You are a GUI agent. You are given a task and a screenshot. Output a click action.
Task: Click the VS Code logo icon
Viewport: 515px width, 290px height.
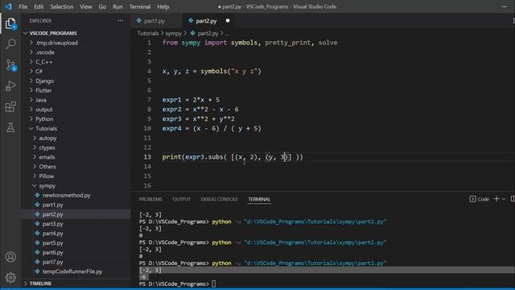coord(8,6)
